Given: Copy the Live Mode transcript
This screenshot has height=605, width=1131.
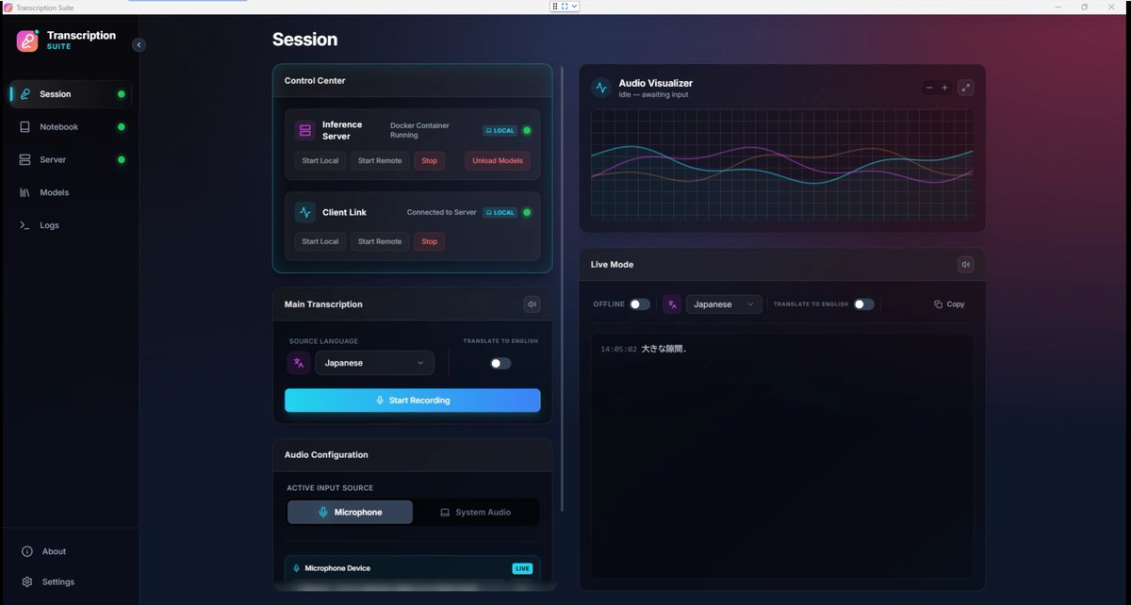Looking at the screenshot, I should (949, 304).
